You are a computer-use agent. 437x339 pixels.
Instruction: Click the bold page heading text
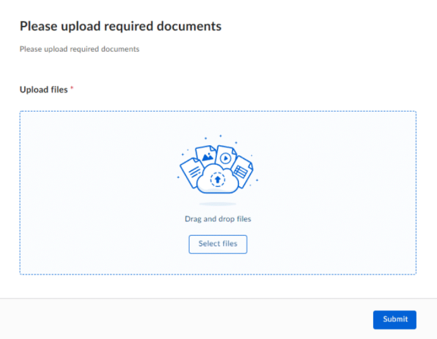(121, 27)
